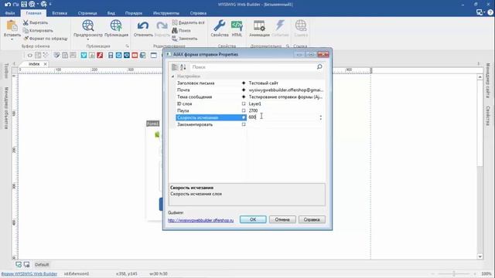Open the HTML editor icon

(237, 25)
